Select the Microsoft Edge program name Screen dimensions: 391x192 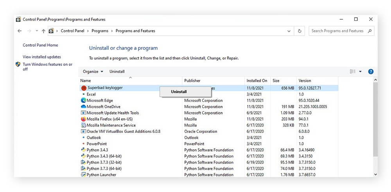pyautogui.click(x=100, y=100)
